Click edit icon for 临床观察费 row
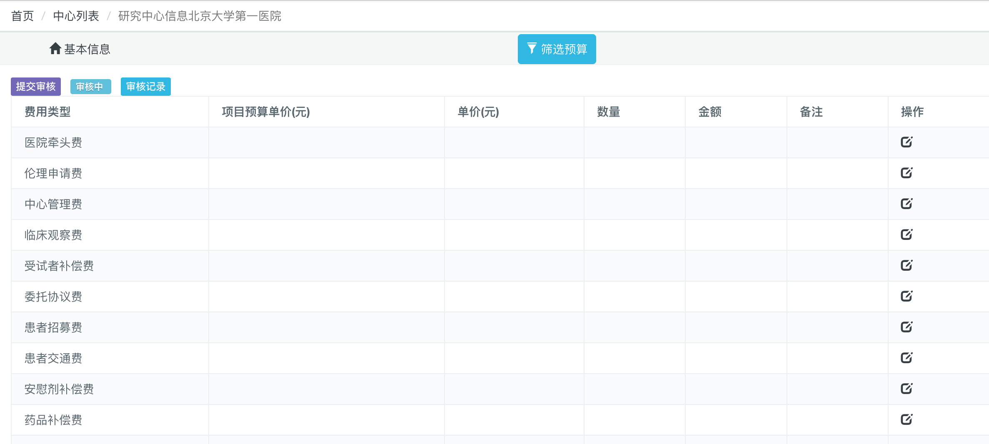The width and height of the screenshot is (989, 444). (x=907, y=234)
